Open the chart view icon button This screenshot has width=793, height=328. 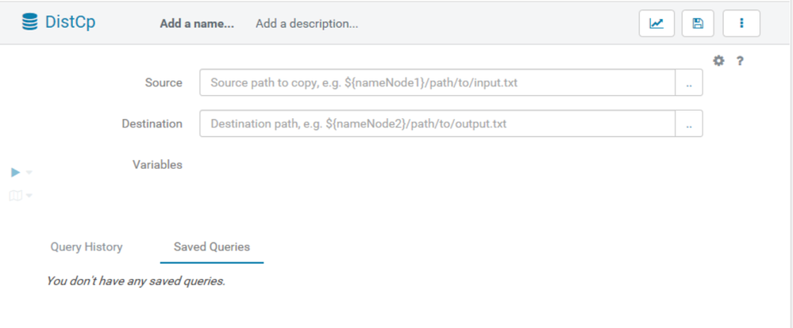pos(656,23)
